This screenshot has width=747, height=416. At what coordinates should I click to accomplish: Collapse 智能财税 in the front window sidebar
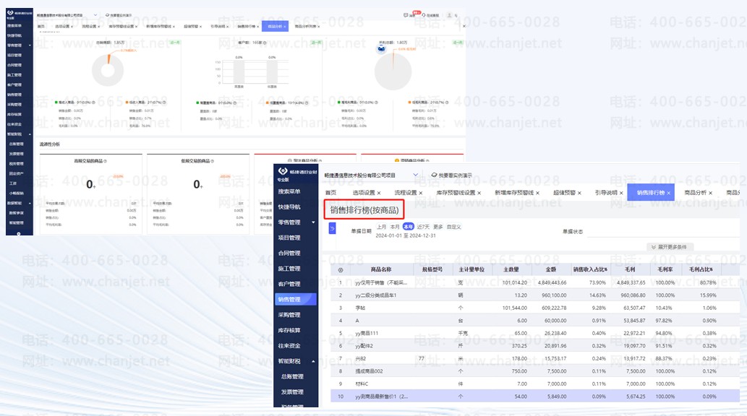[x=313, y=361]
